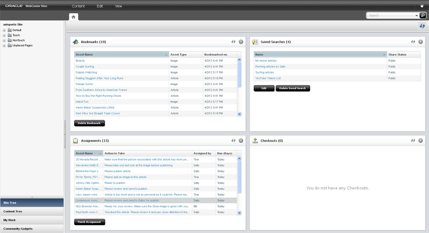Screen dimensions: 429x233
Task: Open the top-right user menu arrow
Action: [422, 6]
